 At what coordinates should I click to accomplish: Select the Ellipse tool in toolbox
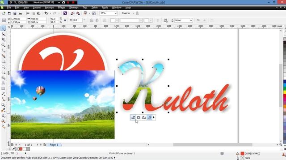coord(3,67)
